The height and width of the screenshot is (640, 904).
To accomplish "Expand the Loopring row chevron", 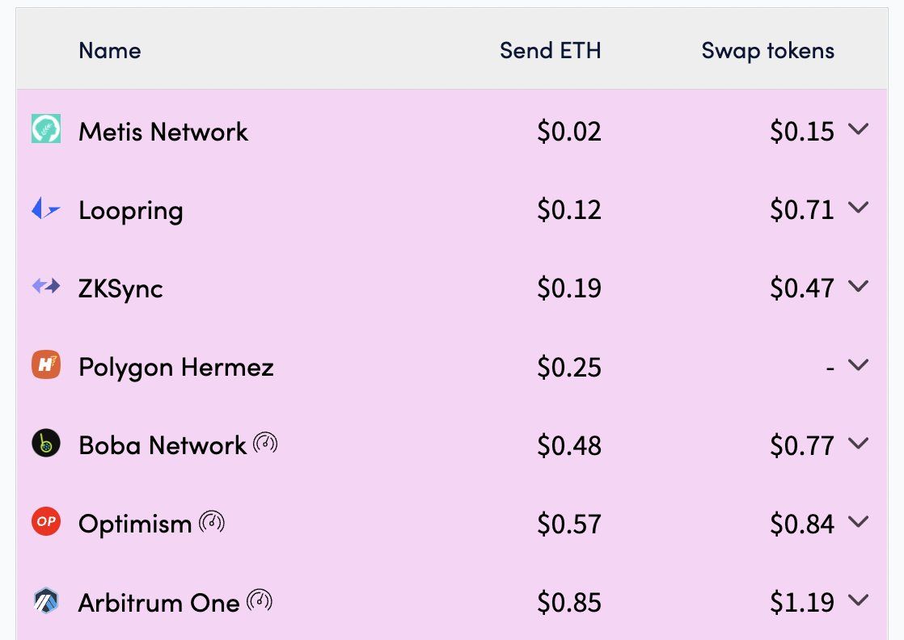I will (858, 208).
